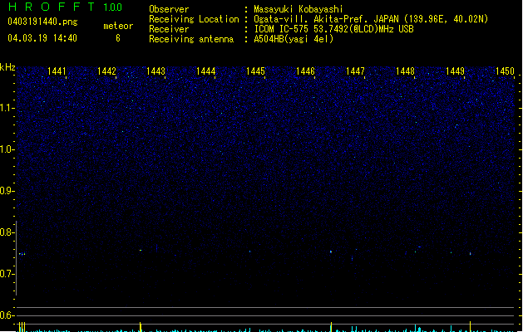Click time marker 1444 on the spectrogram
This screenshot has height=332, width=523.
tap(206, 71)
